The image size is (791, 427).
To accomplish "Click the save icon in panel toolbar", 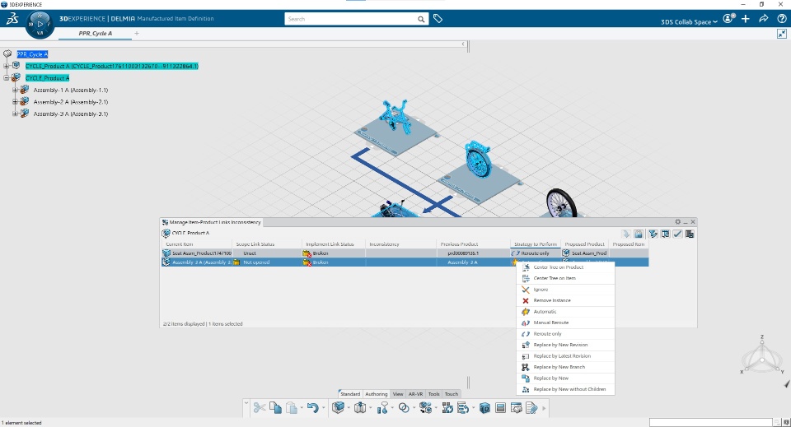I will [639, 234].
